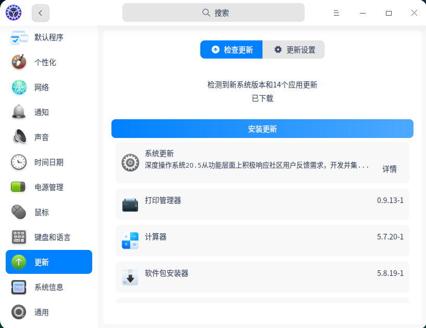Open the hamburger menu in the title bar
426x328 pixels.
click(336, 13)
